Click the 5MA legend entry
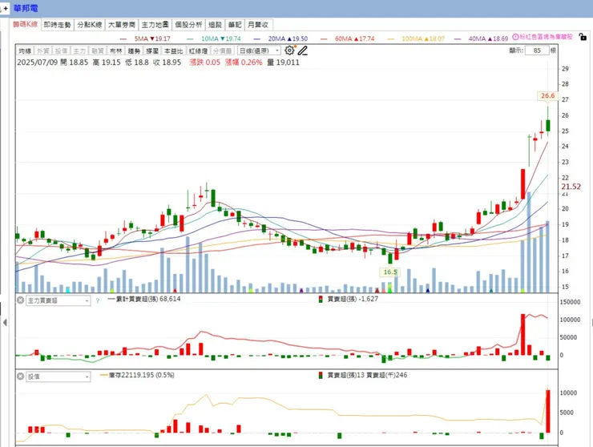 coord(146,38)
